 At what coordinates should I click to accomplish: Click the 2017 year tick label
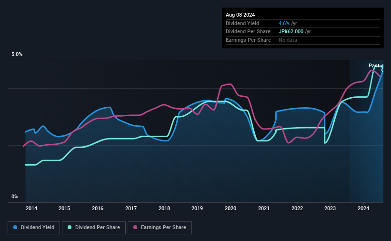tap(131, 208)
